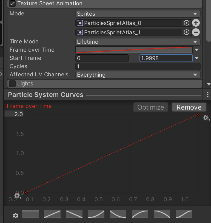Click the minus icon to remove sprite
The height and width of the screenshot is (223, 211).
point(196,32)
